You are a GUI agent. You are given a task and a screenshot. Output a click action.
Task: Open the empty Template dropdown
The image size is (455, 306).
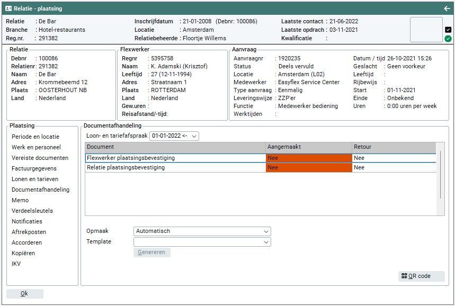[202, 242]
